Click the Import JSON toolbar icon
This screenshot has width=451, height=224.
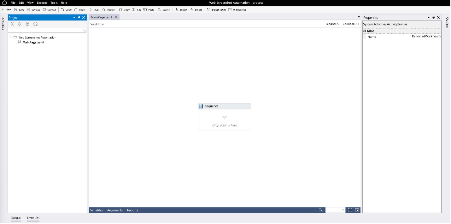point(208,10)
